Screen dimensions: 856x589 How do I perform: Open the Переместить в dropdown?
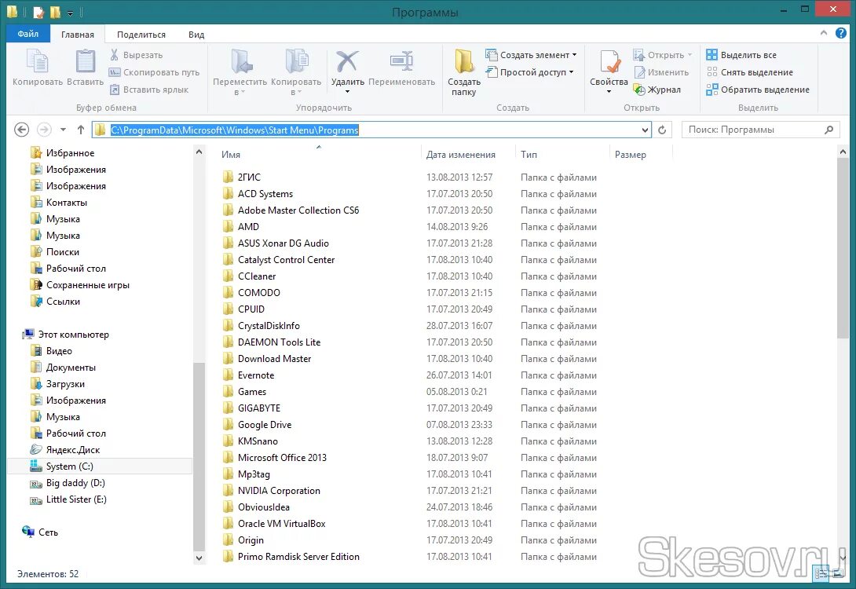click(240, 72)
